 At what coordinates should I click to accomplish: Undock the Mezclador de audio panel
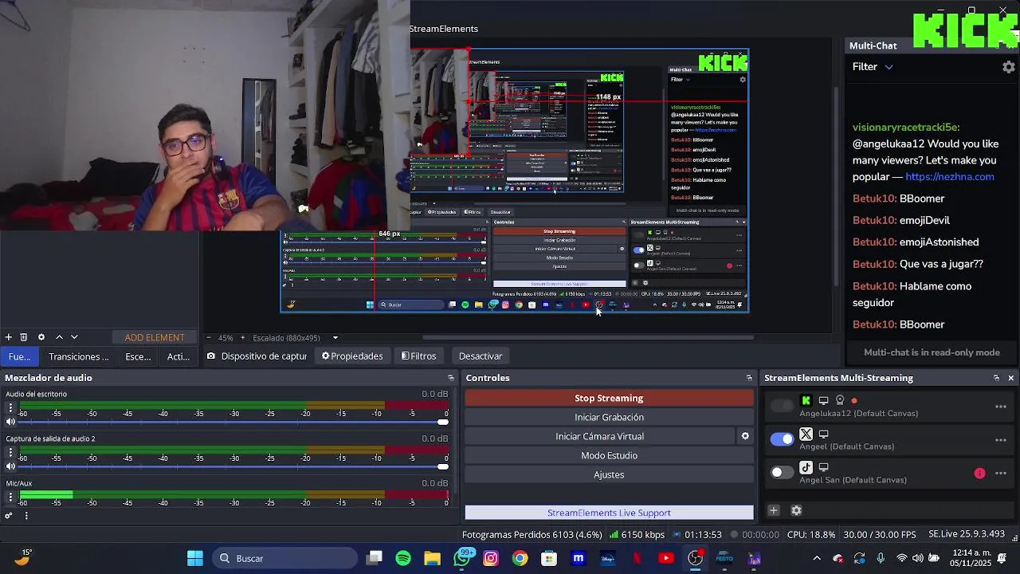click(x=451, y=378)
